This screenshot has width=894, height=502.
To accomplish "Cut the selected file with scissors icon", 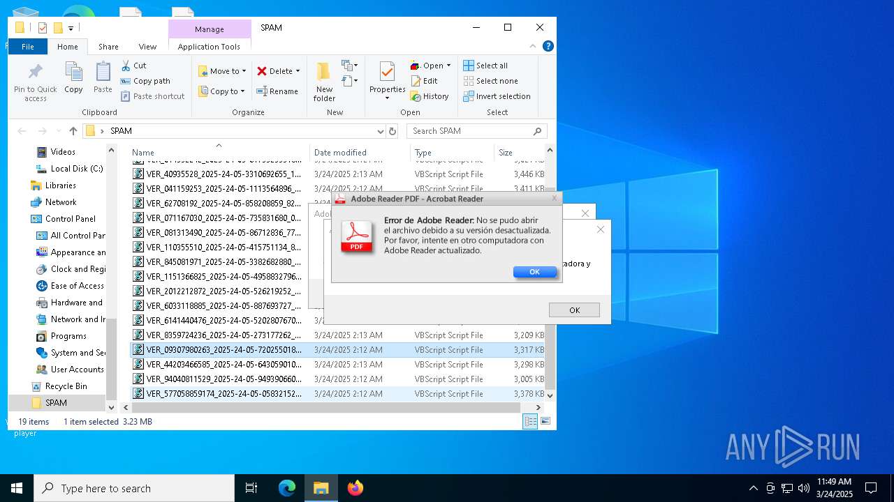I will [134, 66].
